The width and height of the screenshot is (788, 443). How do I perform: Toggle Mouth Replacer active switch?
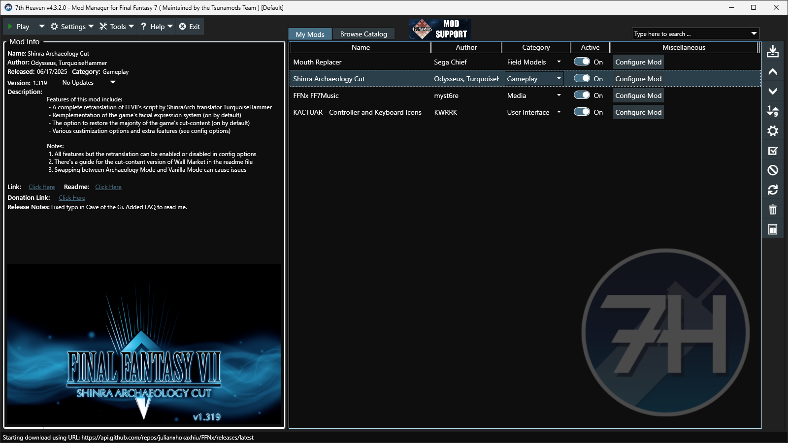(582, 62)
